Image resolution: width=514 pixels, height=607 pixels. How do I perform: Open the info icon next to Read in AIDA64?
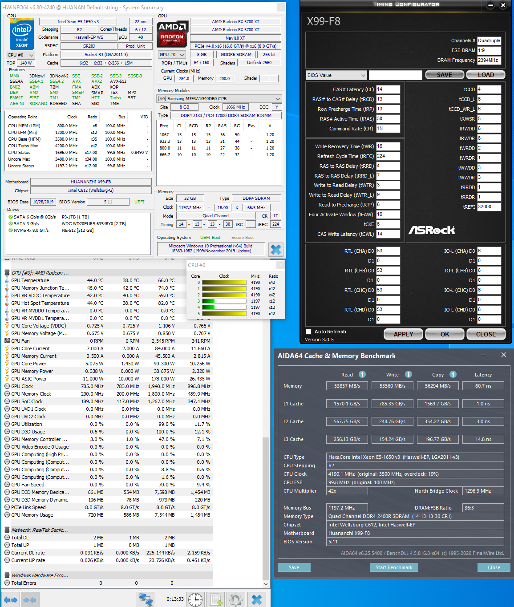[x=362, y=374]
